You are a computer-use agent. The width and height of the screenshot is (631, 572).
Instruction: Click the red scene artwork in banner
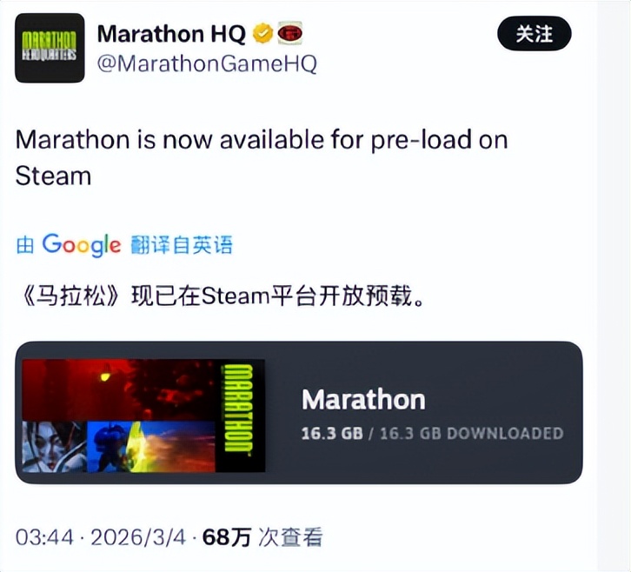coord(118,390)
